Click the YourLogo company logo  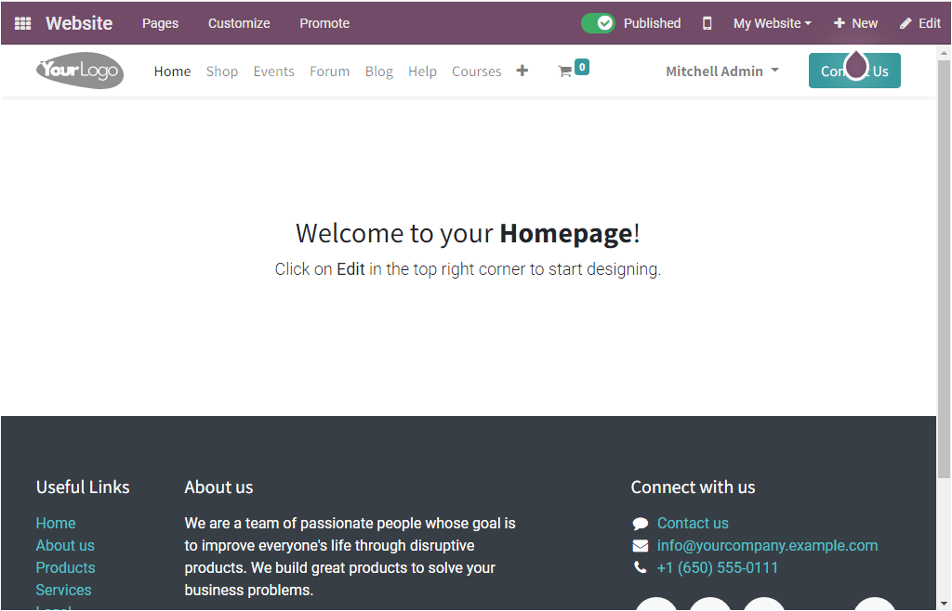(79, 71)
